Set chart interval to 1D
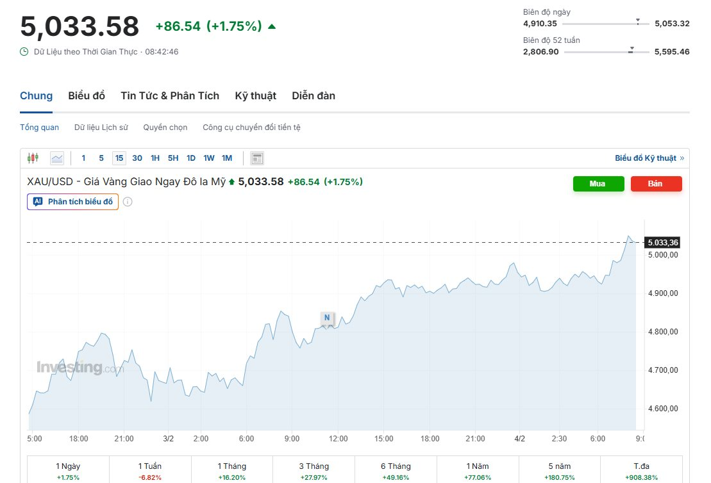The image size is (711, 483). pyautogui.click(x=191, y=158)
